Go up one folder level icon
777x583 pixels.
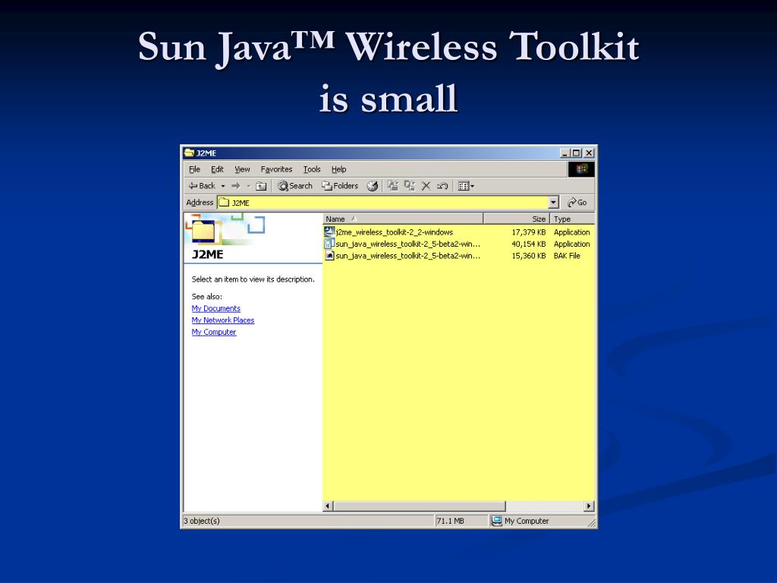[261, 186]
